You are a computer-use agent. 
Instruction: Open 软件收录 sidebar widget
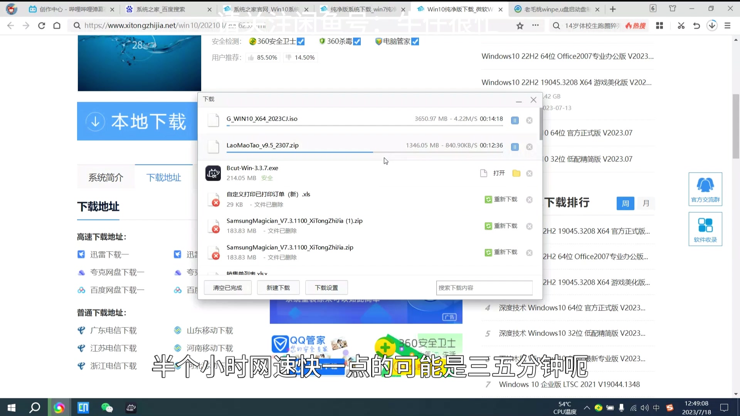(705, 229)
